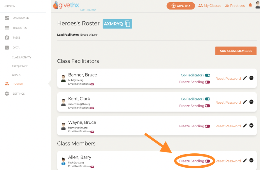Viewport: 260px width, 170px height.
Task: Edit Bruce Wayne with pencil icon
Action: pos(245,126)
